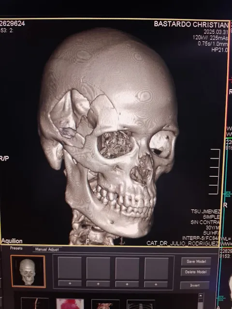Open the Manual Adjust tab
Viewport: 232px width, 309px height.
point(47,250)
